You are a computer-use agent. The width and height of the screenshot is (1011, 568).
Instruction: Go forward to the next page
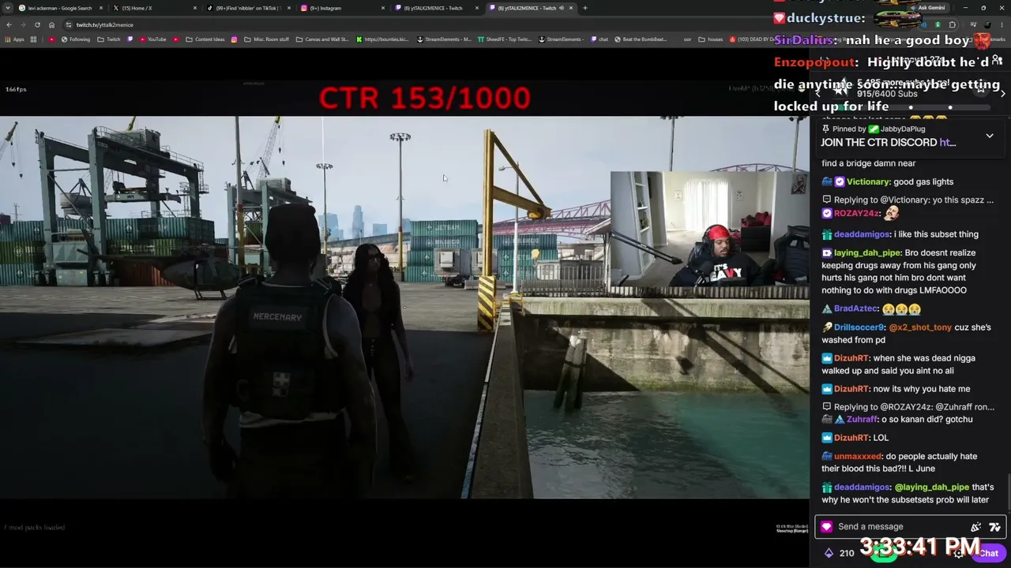pos(23,24)
